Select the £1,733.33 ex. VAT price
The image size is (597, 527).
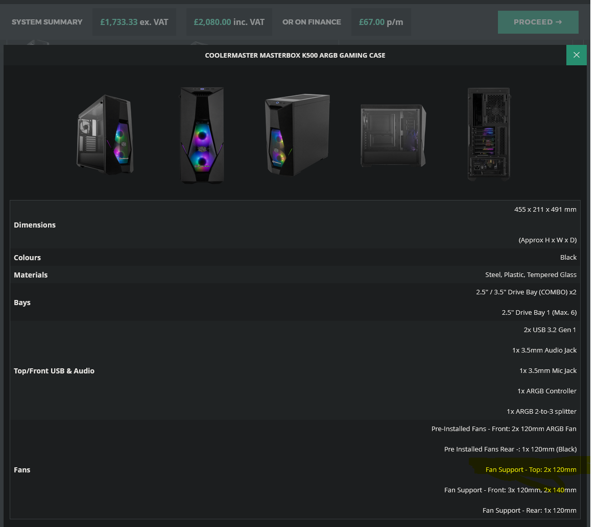(134, 22)
